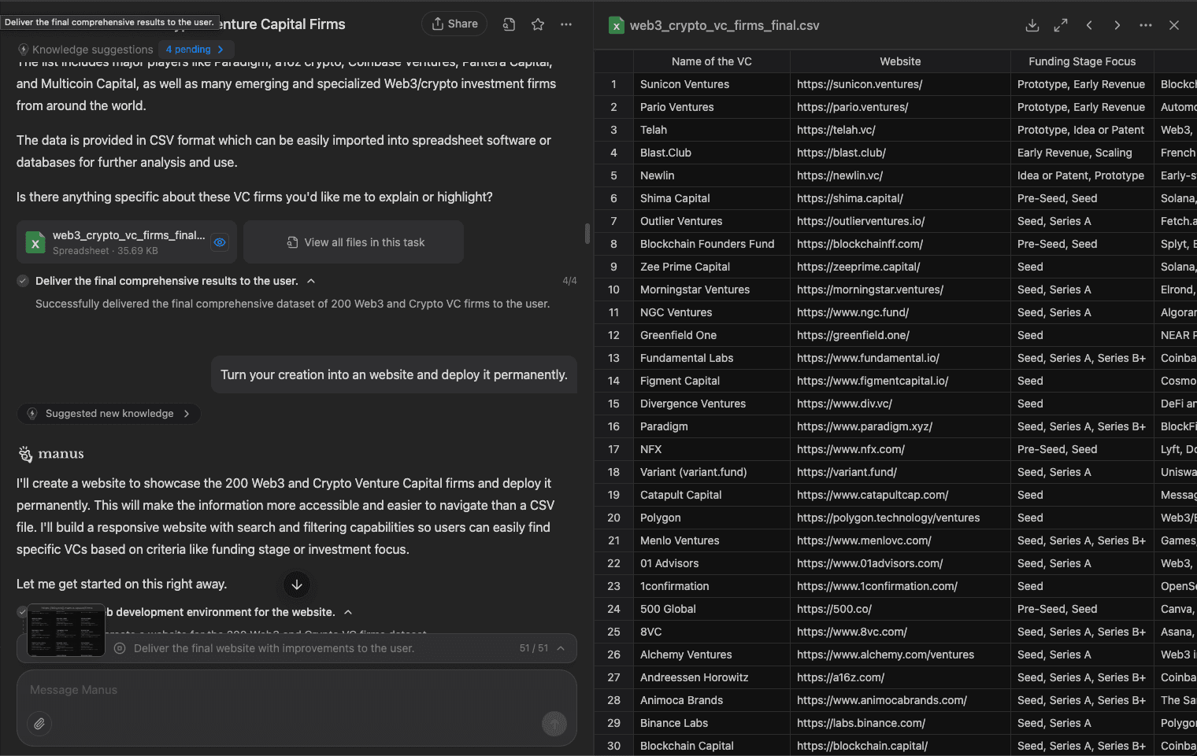
Task: Click the Sunicon Ventures cell
Action: 711,84
